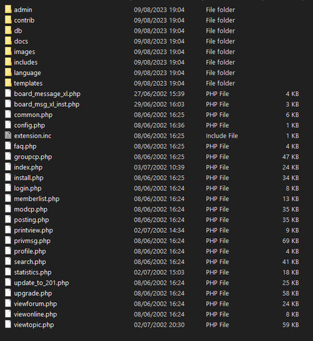Select the file name index.php
This screenshot has width=313, height=341.
pos(28,167)
